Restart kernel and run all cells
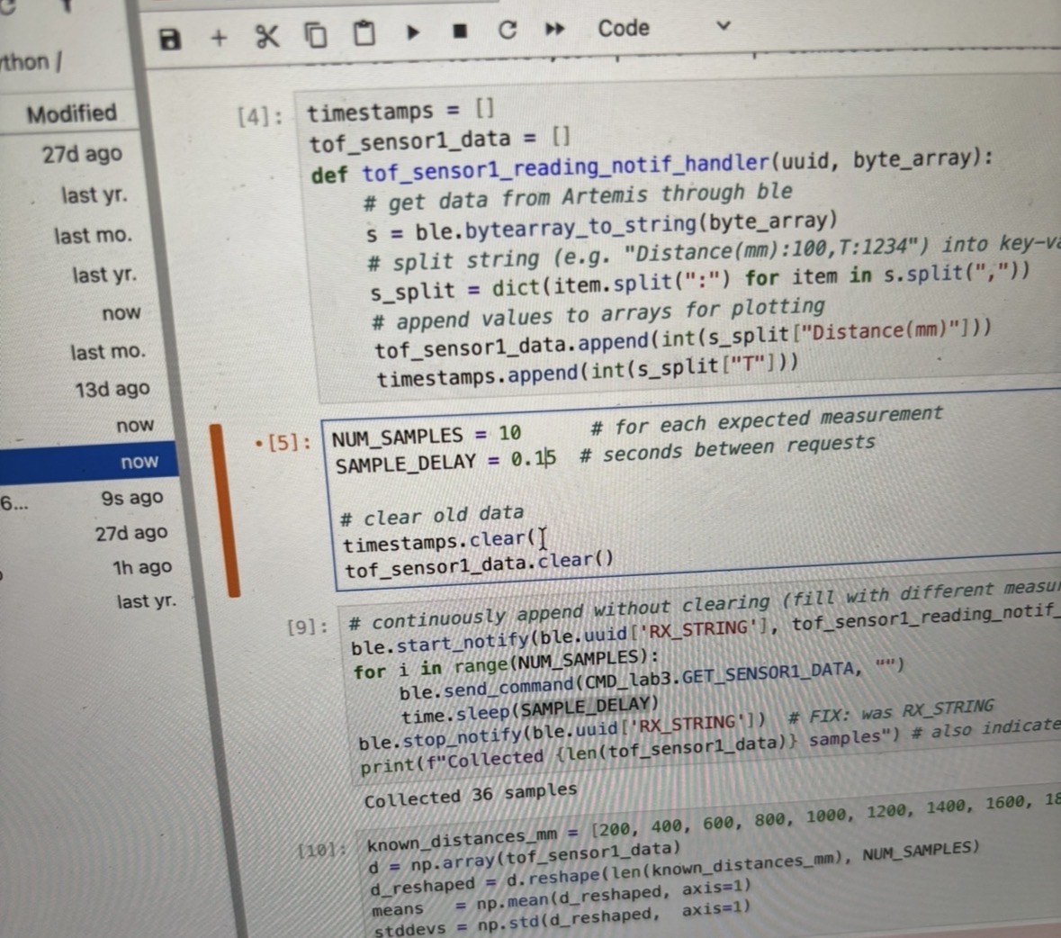The image size is (1061, 938). pyautogui.click(x=555, y=30)
